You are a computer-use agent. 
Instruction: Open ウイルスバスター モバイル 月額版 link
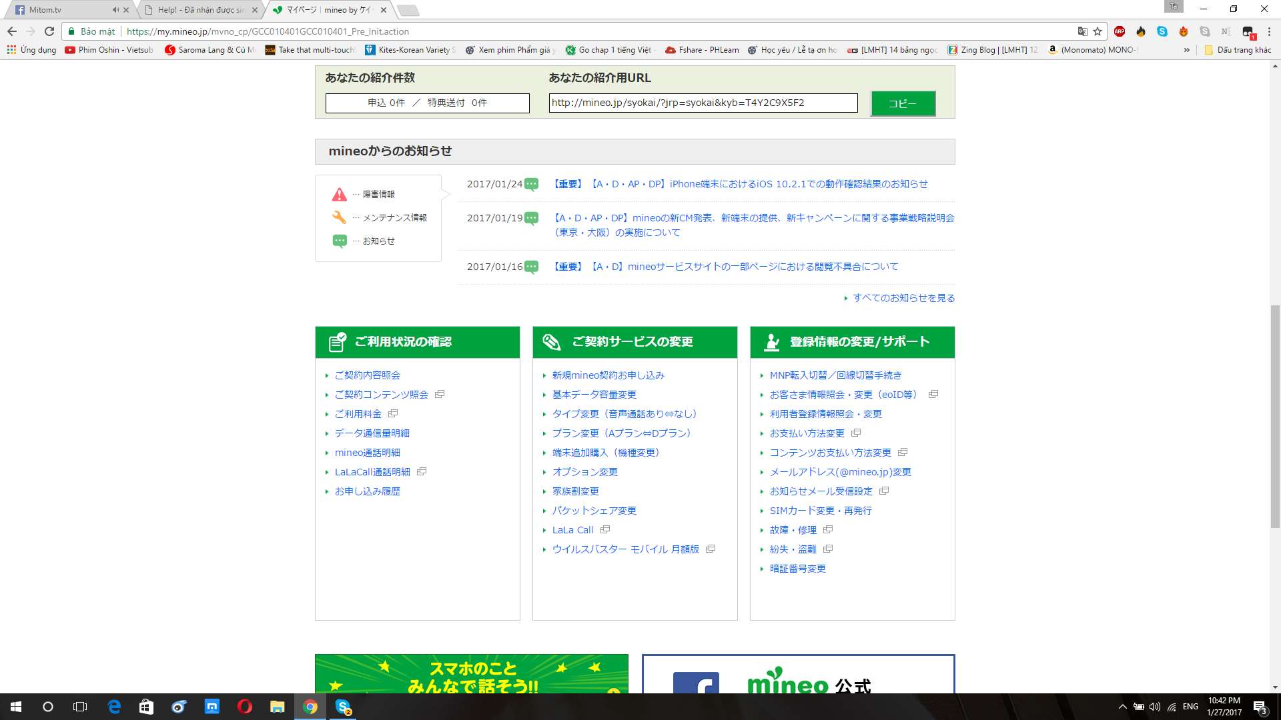click(626, 549)
